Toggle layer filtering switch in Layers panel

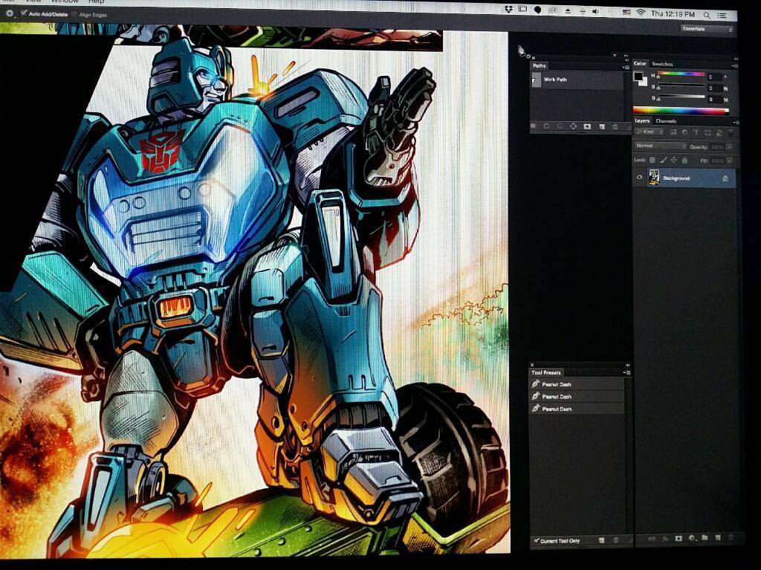point(731,132)
